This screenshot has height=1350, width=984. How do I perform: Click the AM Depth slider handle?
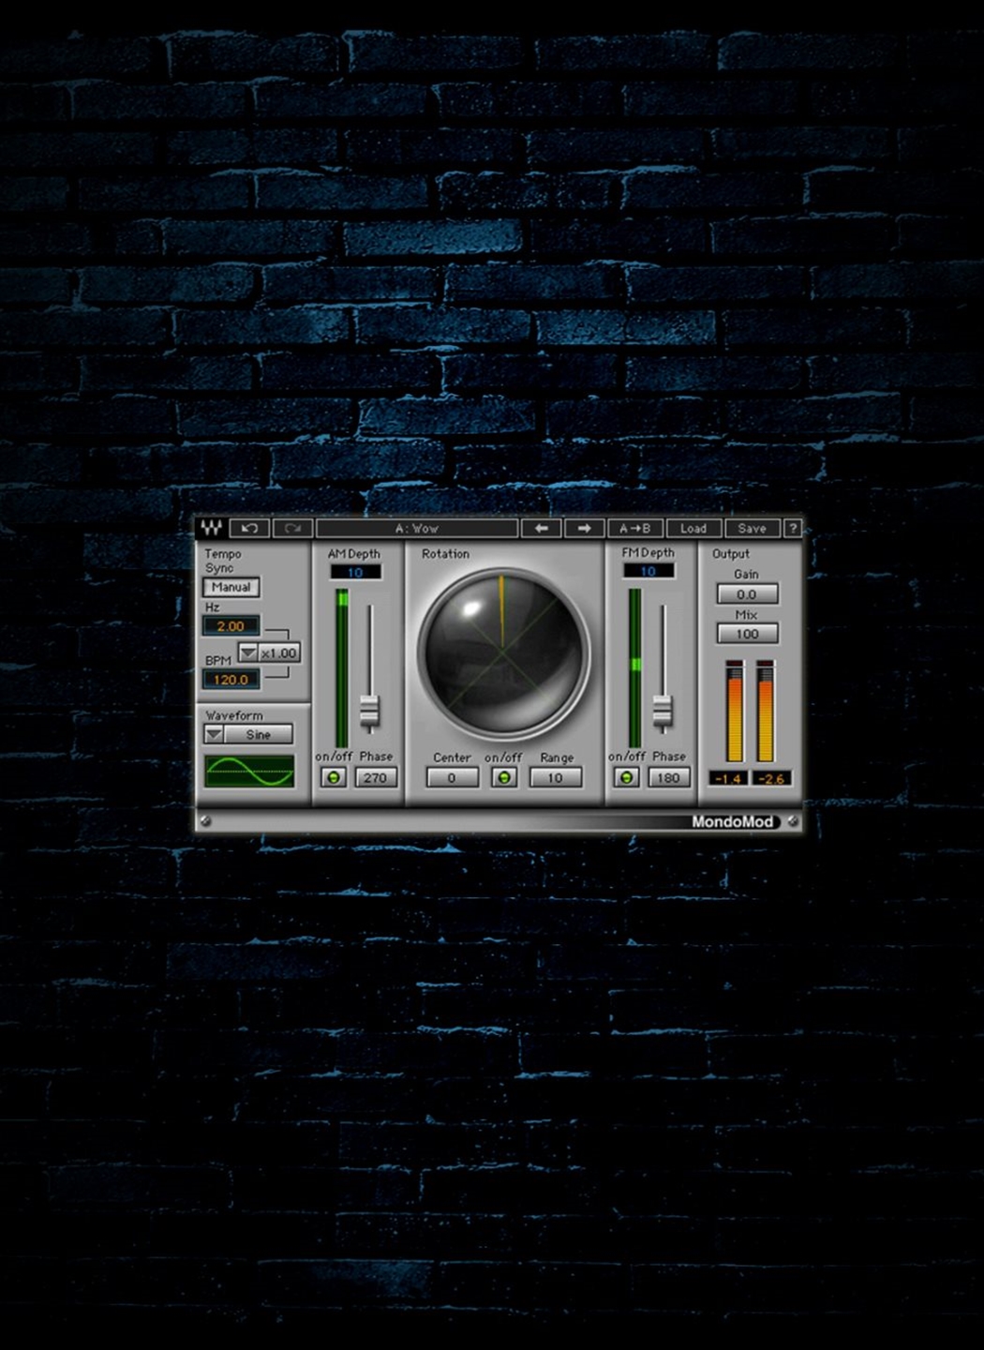click(x=371, y=712)
